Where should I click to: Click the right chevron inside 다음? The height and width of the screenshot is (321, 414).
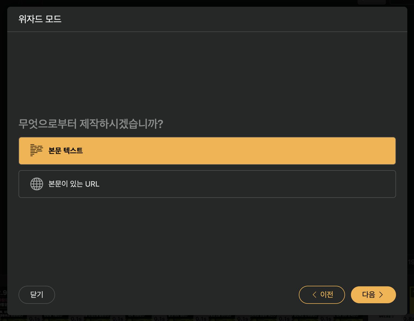coord(381,295)
